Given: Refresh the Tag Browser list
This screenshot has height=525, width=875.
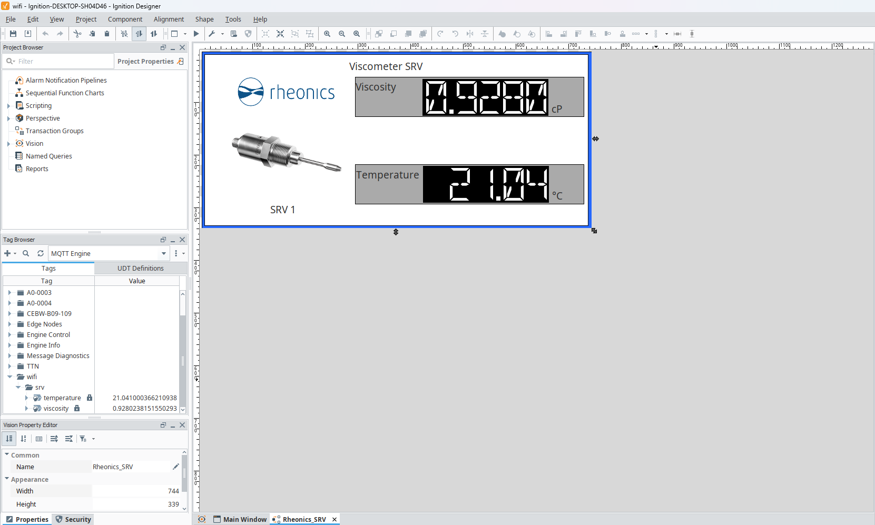Looking at the screenshot, I should point(41,253).
